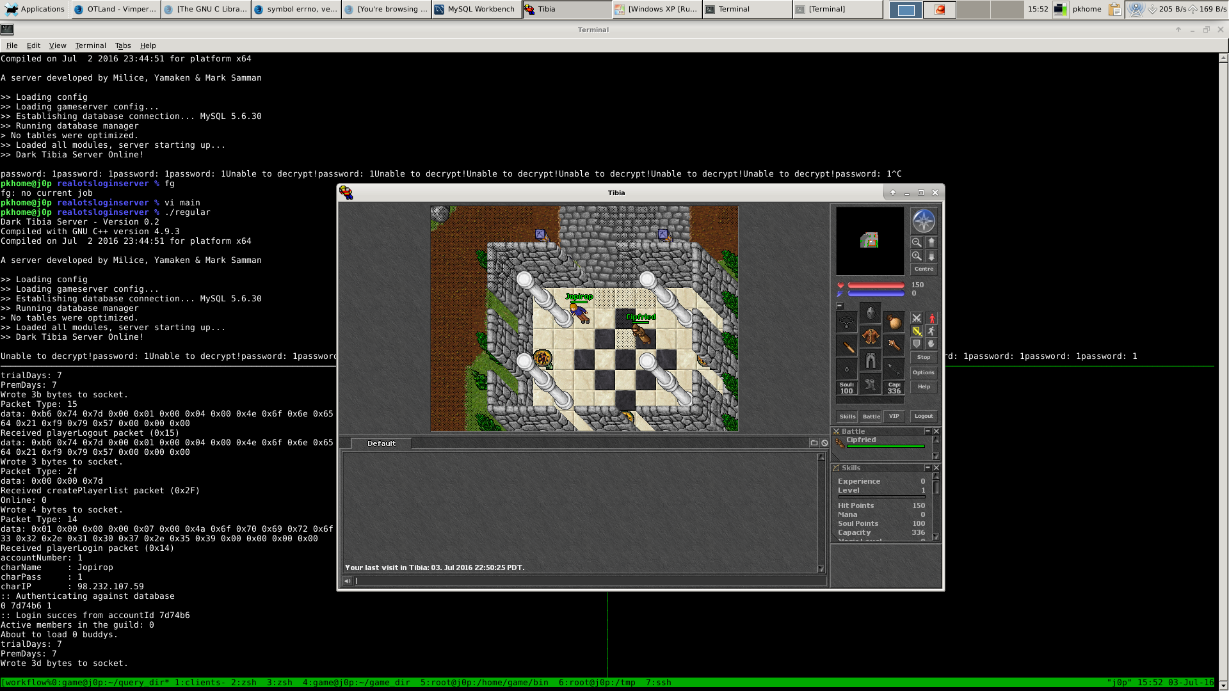Image resolution: width=1229 pixels, height=691 pixels.
Task: Open the Terminal Edit menu
Action: (33, 45)
